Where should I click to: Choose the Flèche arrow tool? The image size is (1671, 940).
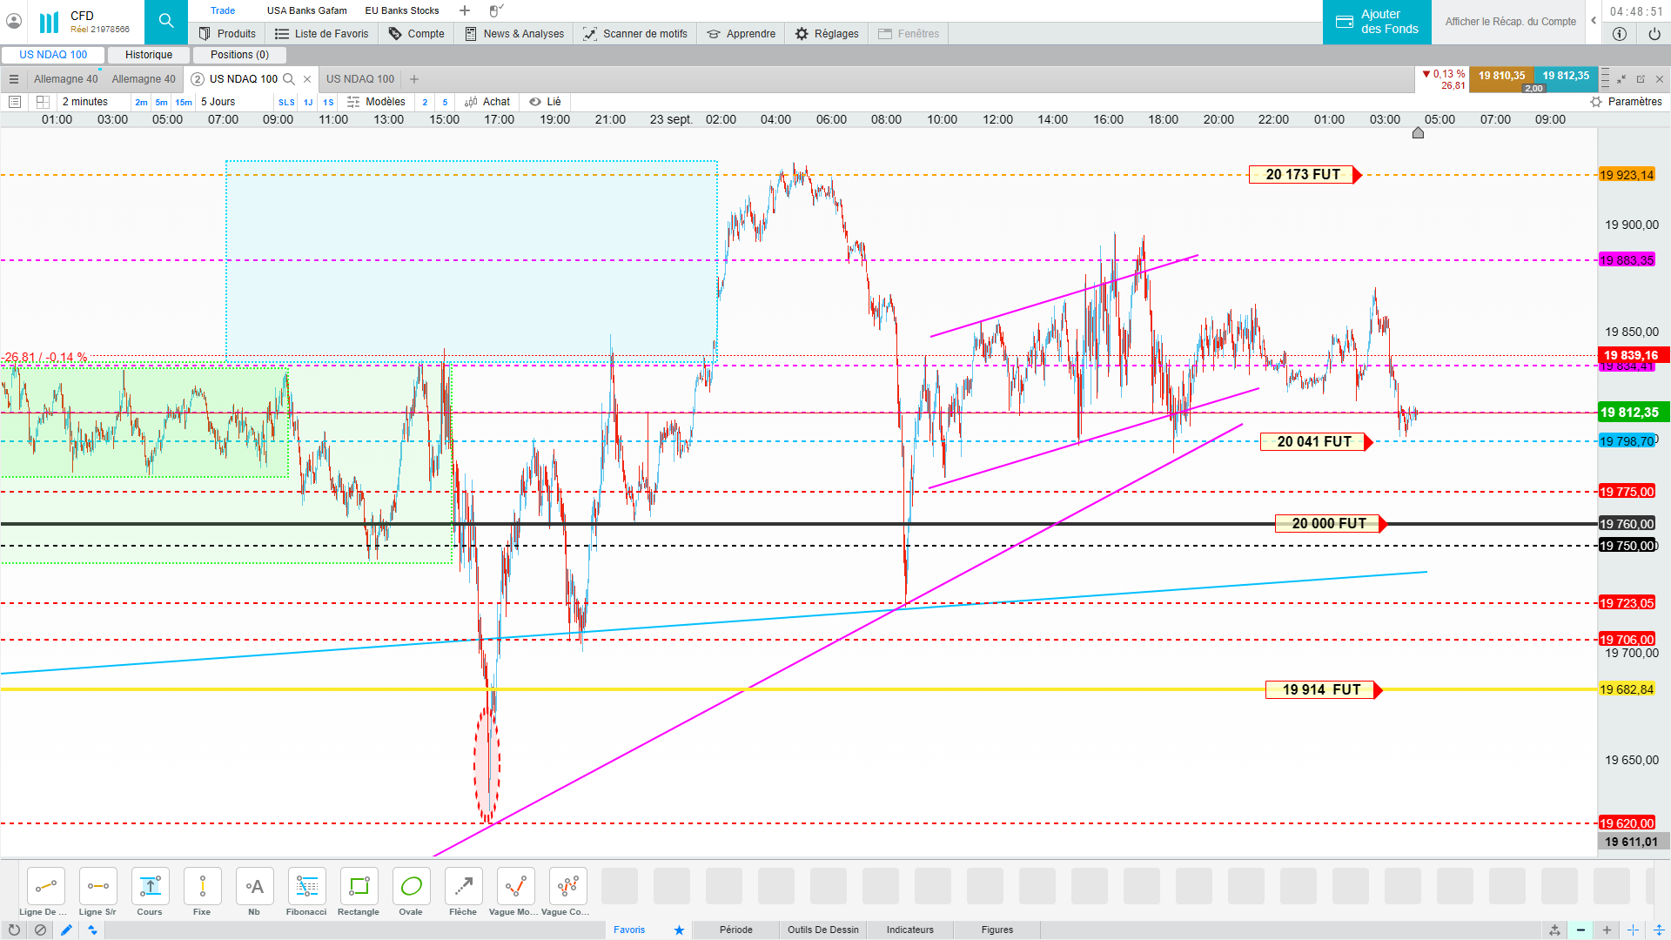tap(463, 887)
